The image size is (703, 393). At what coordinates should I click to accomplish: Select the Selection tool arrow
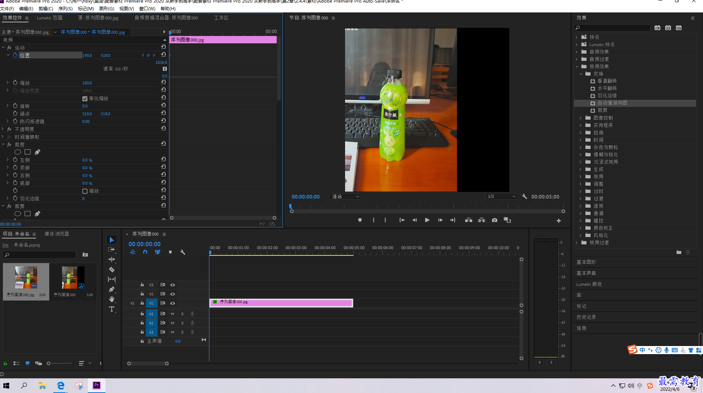[x=112, y=240]
